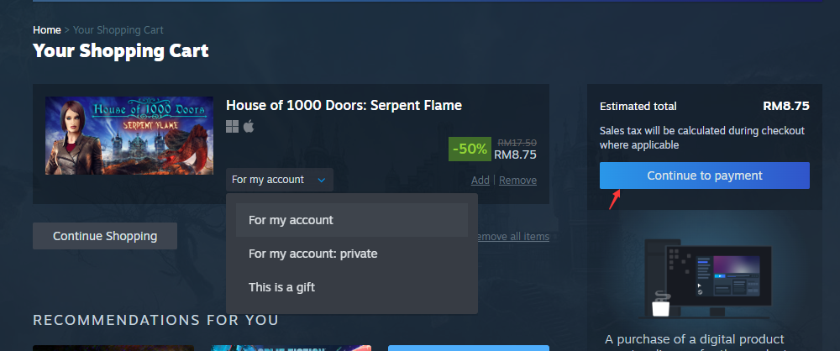Collapse the 'For my account' dropdown
The height and width of the screenshot is (351, 840).
(280, 180)
